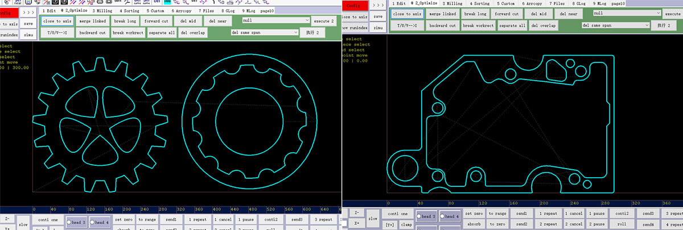Click del near in right window
683x230 pixels.
click(x=569, y=13)
